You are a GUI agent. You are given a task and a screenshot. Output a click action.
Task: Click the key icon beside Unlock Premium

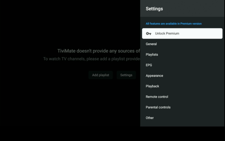pos(149,33)
